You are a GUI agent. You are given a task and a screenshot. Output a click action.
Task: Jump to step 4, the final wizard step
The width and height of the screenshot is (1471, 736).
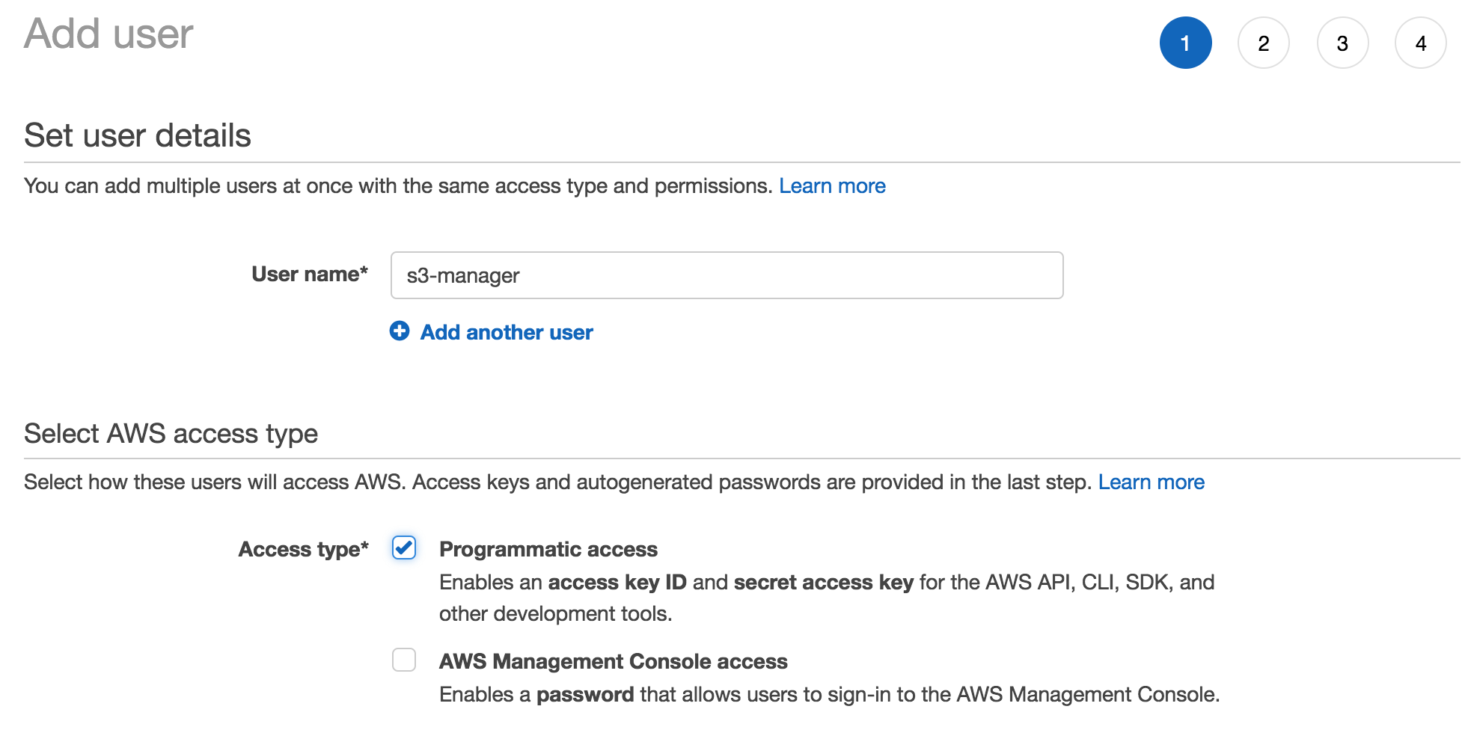tap(1421, 43)
